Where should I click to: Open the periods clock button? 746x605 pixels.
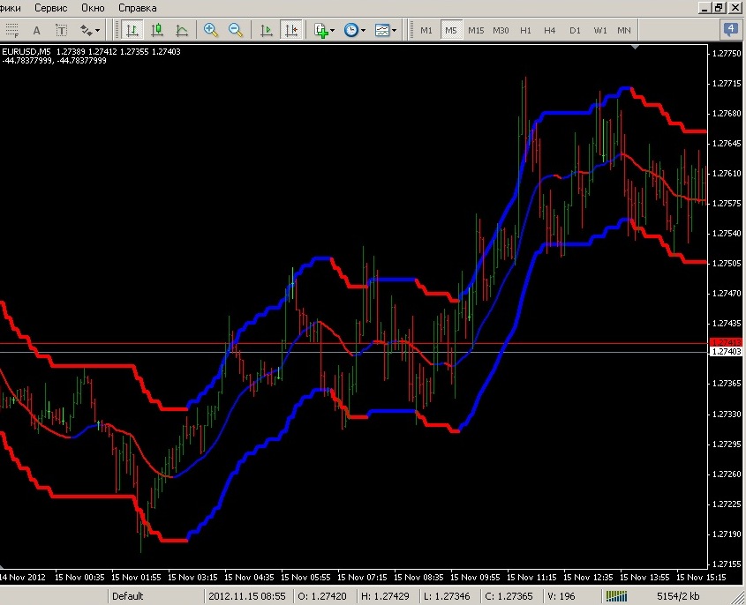351,30
